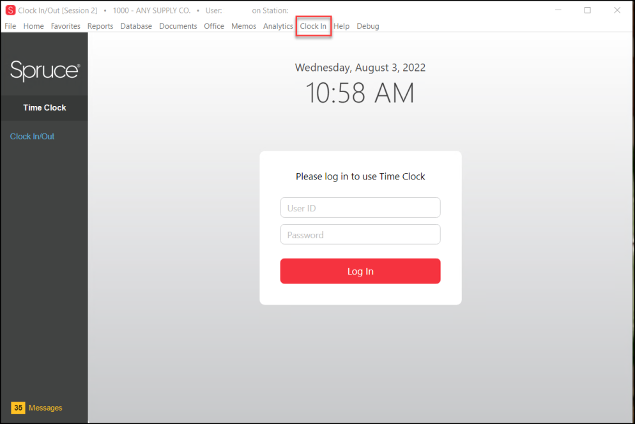The image size is (635, 424).
Task: Open the Favorites menu
Action: [66, 26]
